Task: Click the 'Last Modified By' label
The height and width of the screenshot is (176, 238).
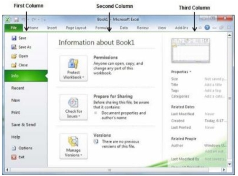Action: tap(185, 159)
